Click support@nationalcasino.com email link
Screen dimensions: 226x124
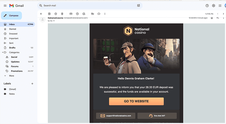click(x=116, y=116)
